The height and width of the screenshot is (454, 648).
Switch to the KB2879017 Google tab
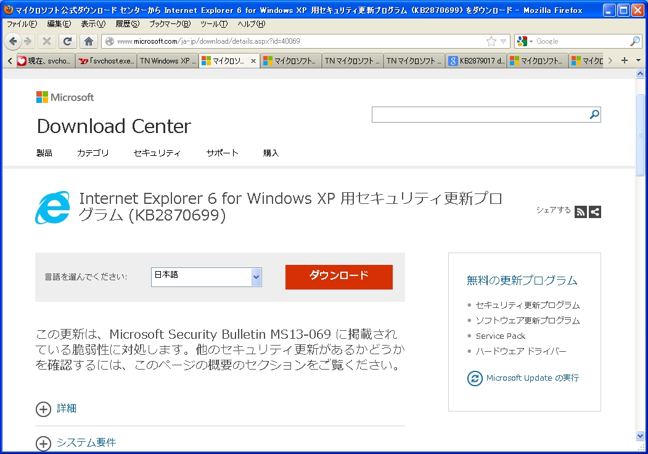click(475, 61)
